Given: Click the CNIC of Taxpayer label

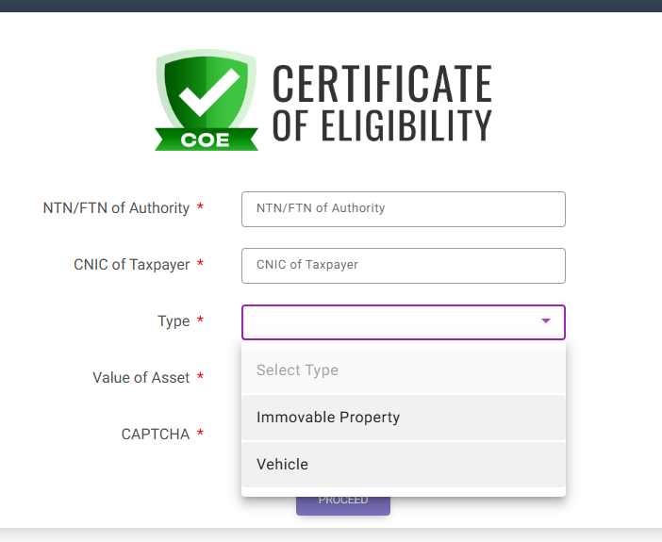Looking at the screenshot, I should (131, 265).
